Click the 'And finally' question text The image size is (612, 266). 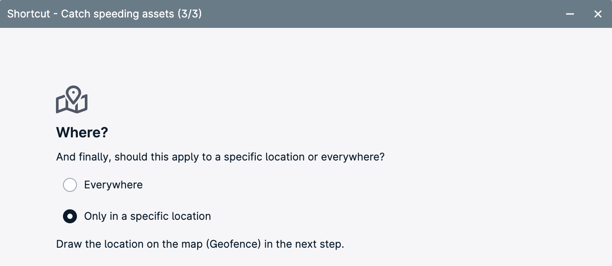point(220,157)
